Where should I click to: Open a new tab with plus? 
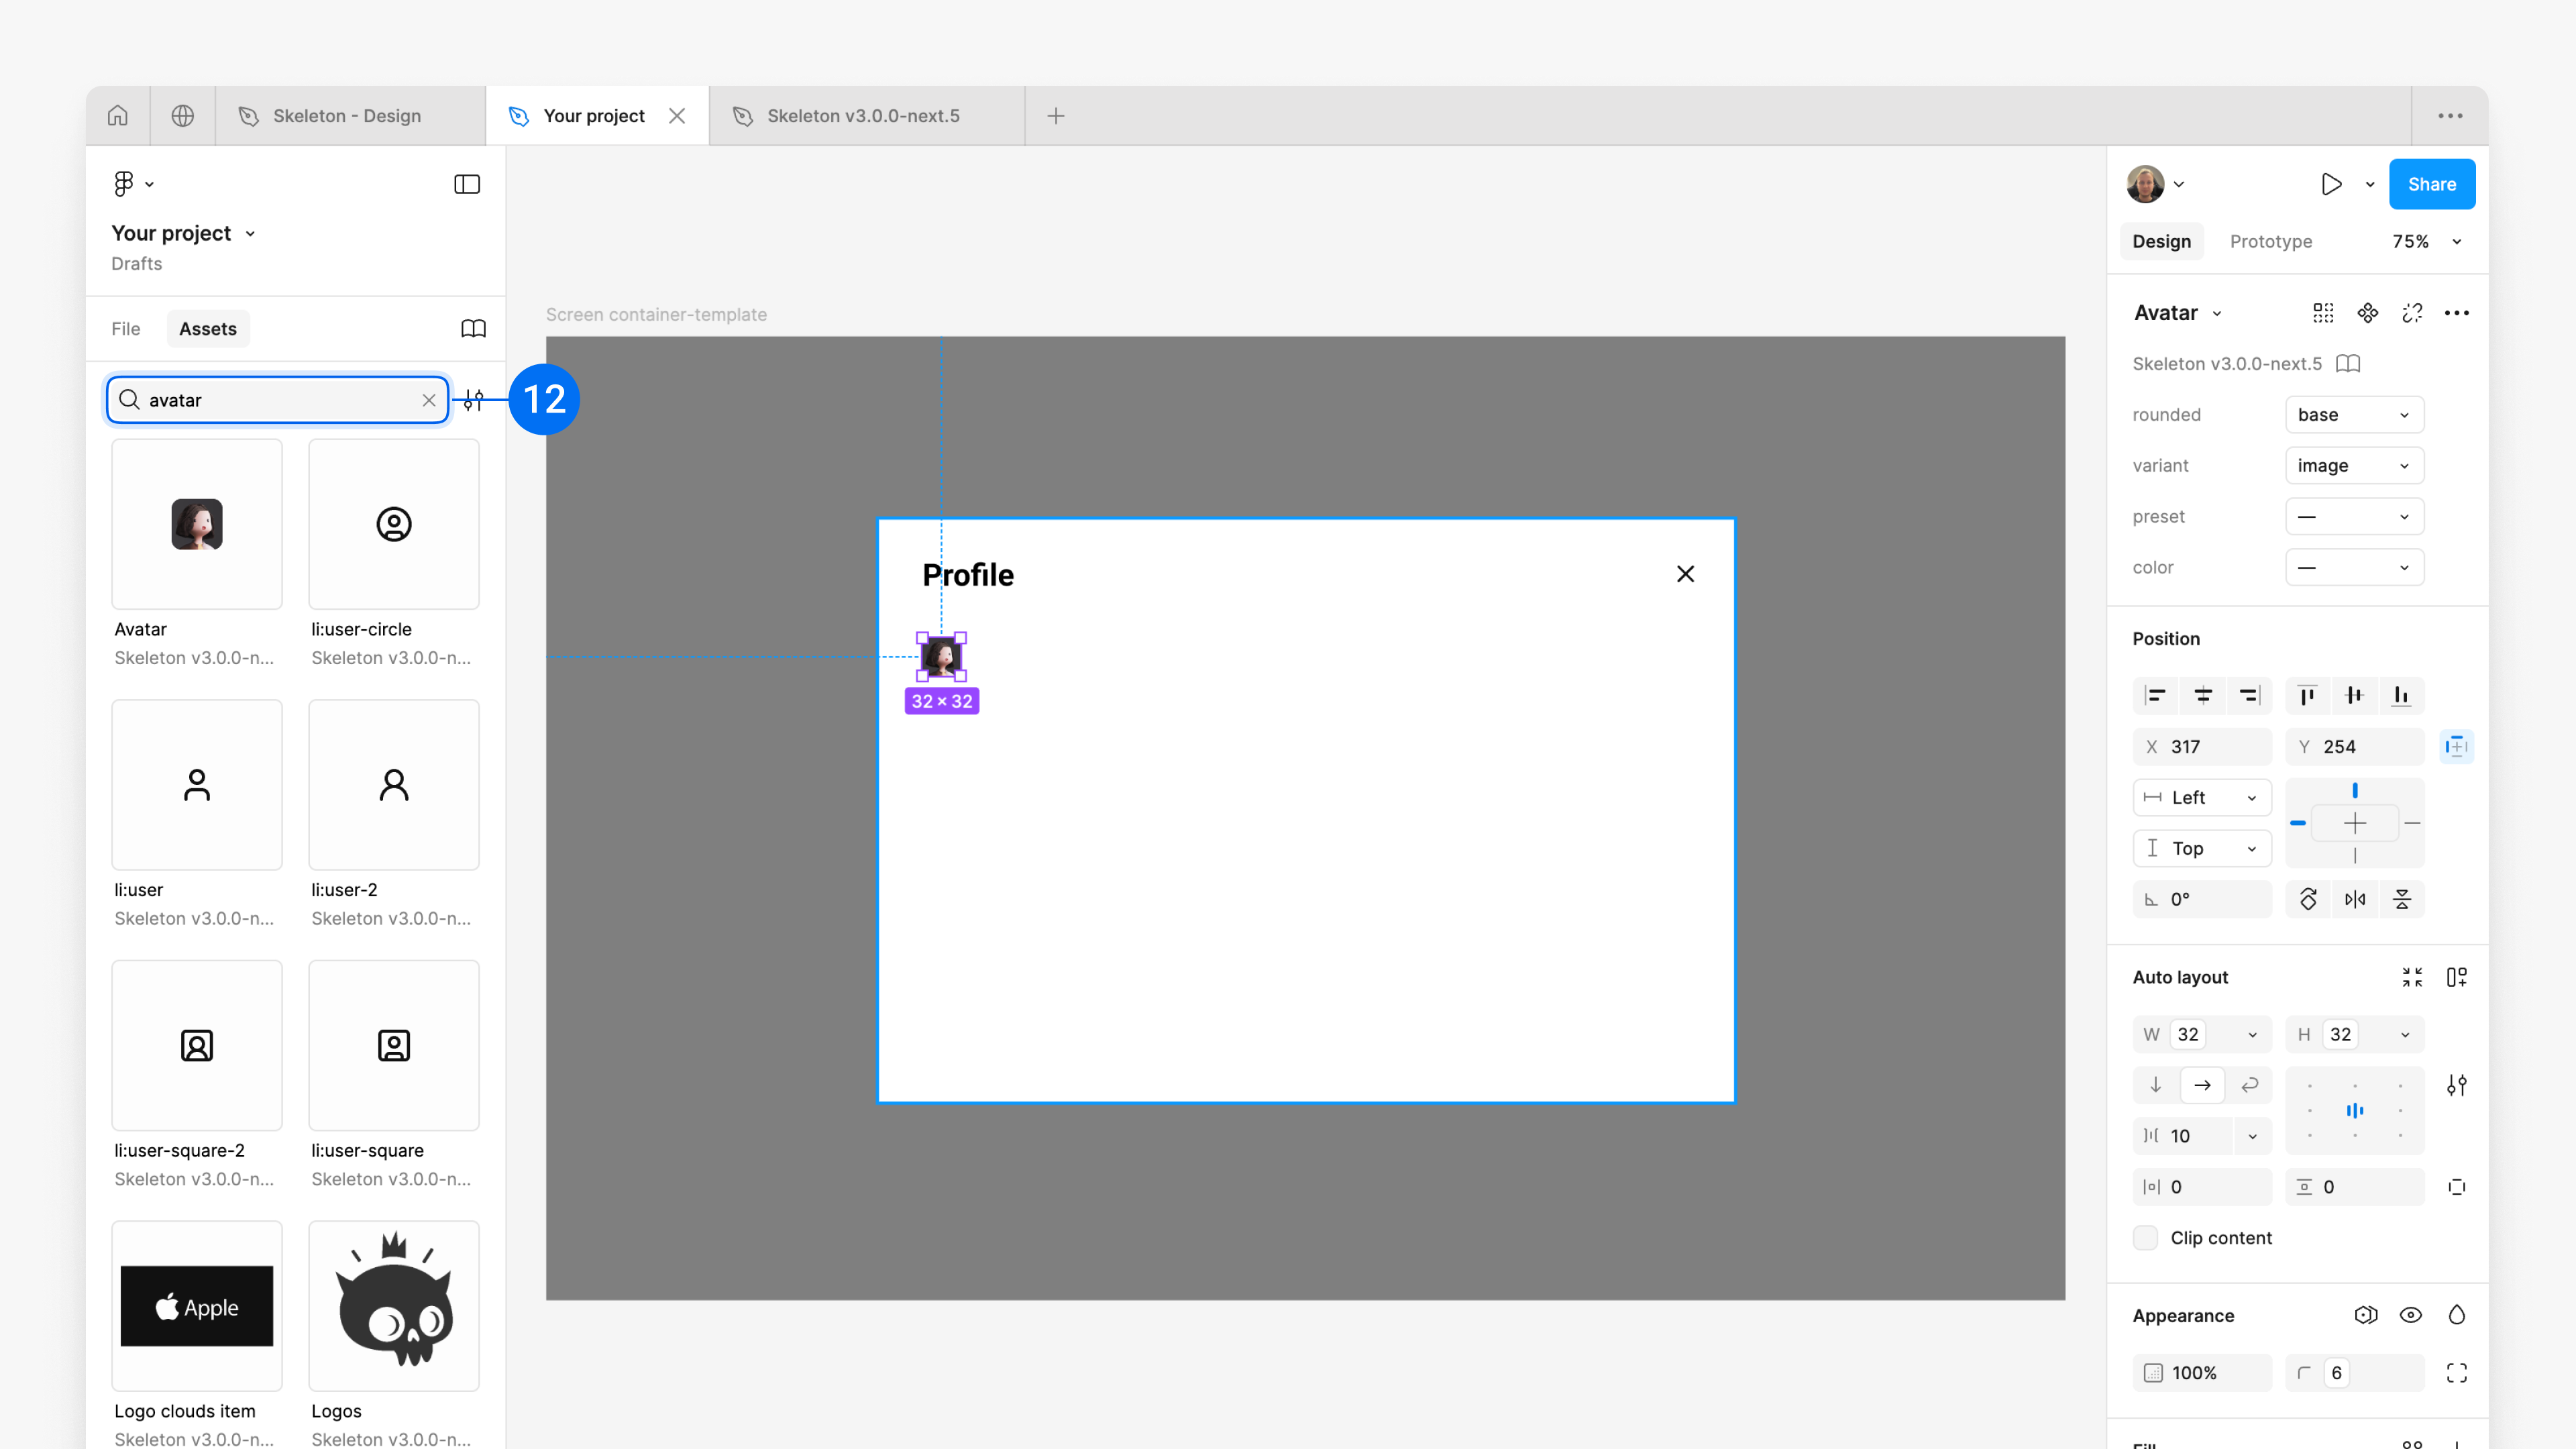tap(1056, 116)
